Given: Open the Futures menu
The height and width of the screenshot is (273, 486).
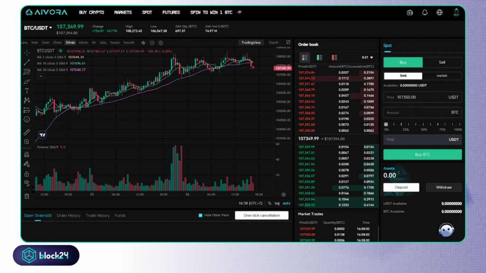Looking at the screenshot, I should coord(171,12).
